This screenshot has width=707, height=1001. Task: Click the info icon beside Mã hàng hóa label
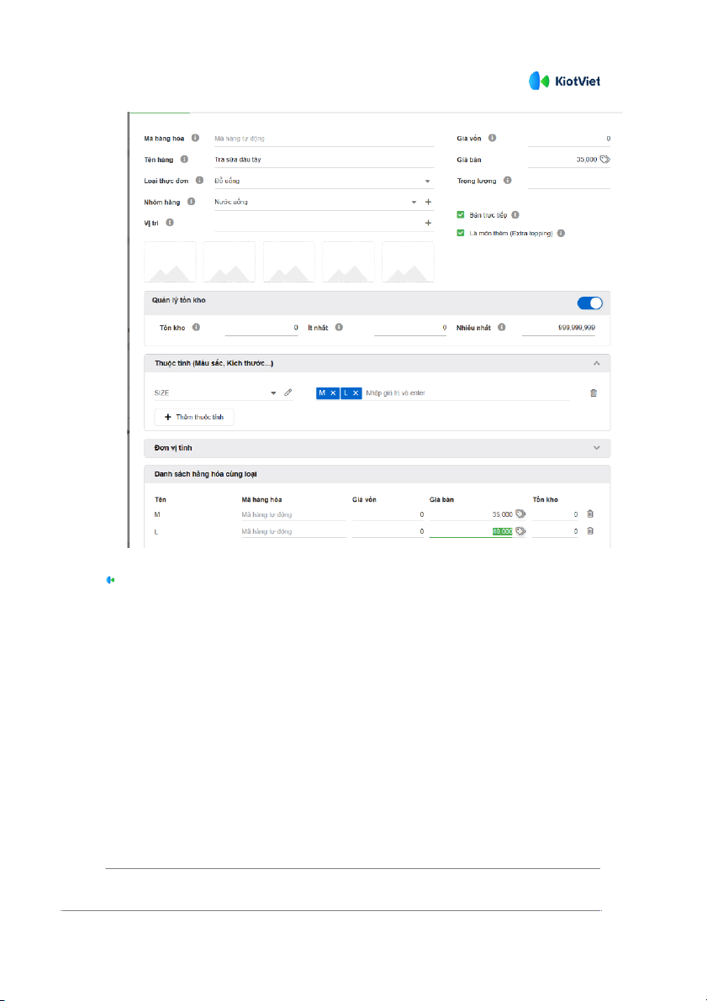[x=195, y=138]
